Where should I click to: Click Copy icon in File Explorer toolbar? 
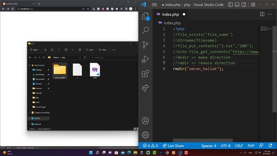coord(52,50)
